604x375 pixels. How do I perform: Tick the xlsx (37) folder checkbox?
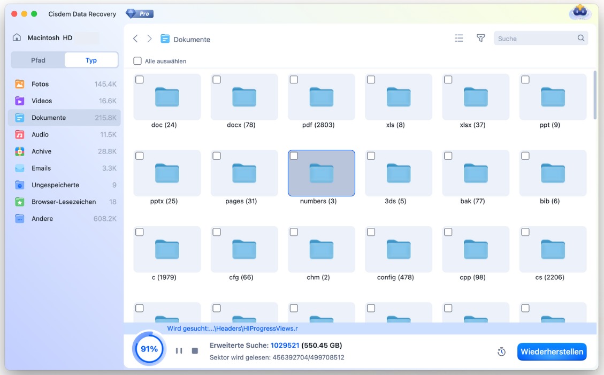[x=448, y=79]
